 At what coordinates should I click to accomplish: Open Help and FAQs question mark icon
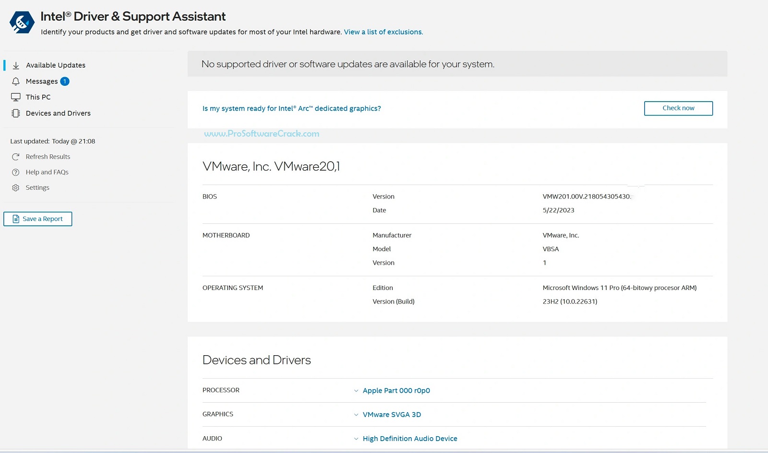pos(16,172)
